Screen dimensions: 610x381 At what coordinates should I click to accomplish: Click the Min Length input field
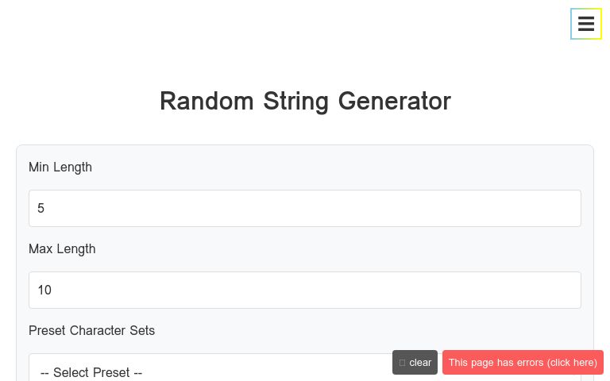(305, 208)
